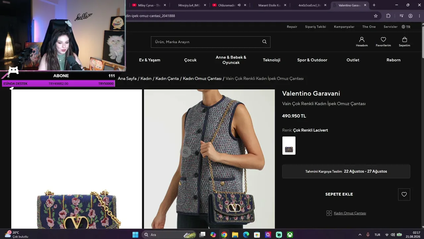The image size is (424, 239).
Task: Open the Kampanyalar link
Action: pos(344,27)
